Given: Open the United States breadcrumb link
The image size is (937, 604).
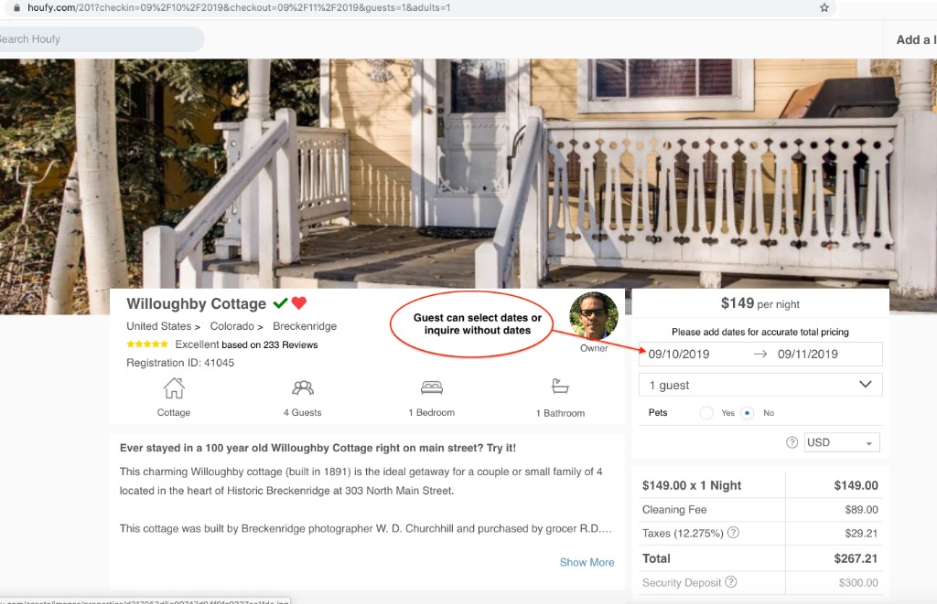Looking at the screenshot, I should tap(158, 326).
